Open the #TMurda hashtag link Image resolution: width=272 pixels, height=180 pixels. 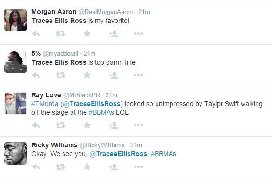tap(45, 104)
